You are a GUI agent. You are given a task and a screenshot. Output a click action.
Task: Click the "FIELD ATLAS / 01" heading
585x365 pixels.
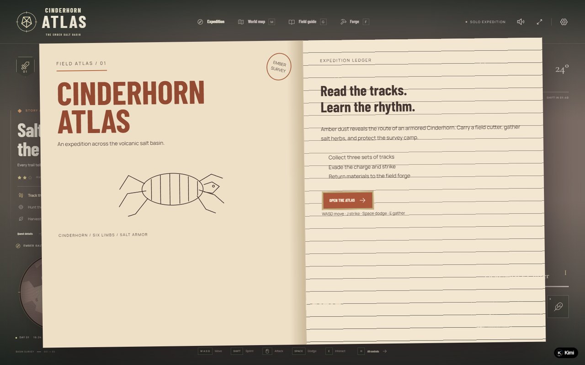81,63
